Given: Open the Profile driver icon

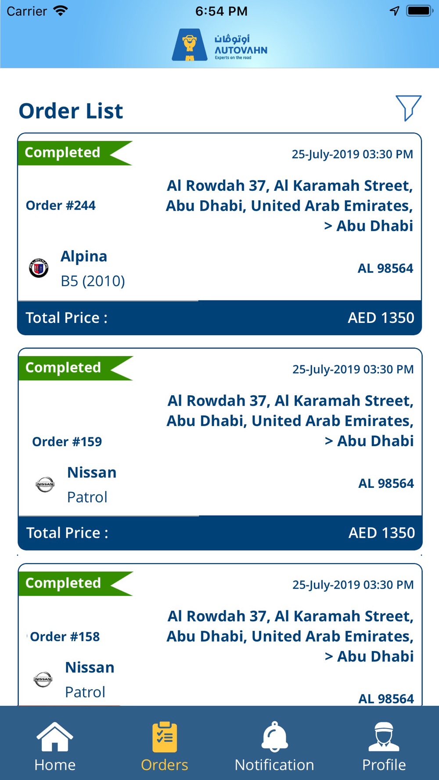Looking at the screenshot, I should (x=384, y=737).
